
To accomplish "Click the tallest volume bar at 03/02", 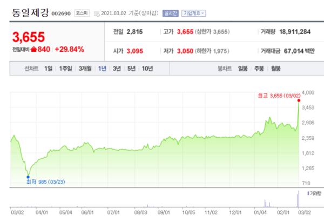I will 299,199.
